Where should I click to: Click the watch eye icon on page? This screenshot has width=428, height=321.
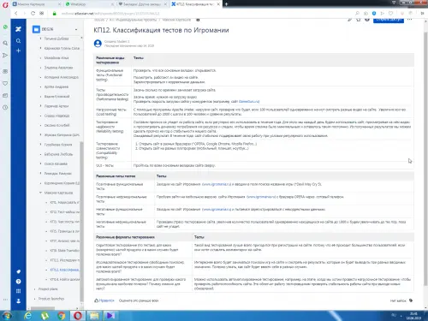point(367,20)
